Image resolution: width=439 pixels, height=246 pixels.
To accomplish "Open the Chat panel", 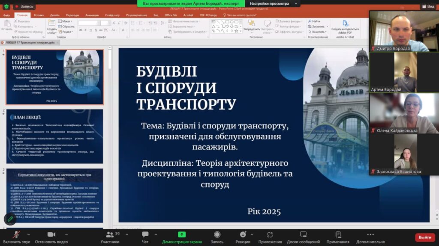I will click(145, 237).
